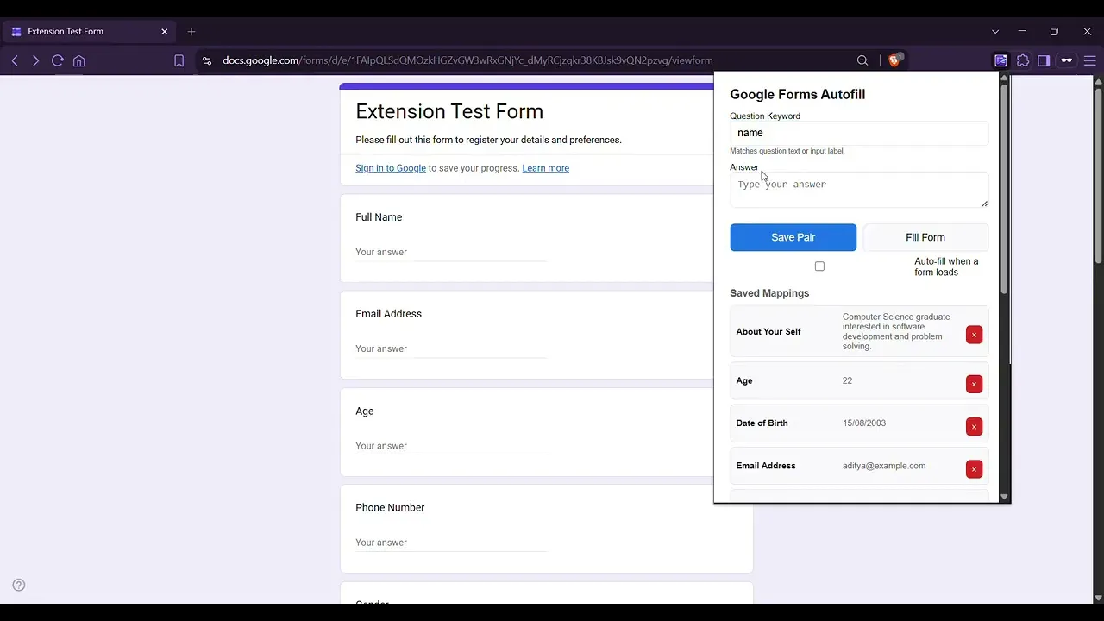The width and height of the screenshot is (1104, 621).
Task: Follow the Sign in to Google link
Action: (391, 168)
